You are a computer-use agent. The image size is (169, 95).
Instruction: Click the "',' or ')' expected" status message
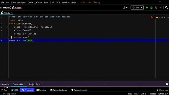pos(8,94)
